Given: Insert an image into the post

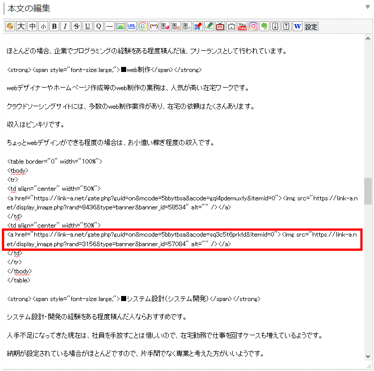Looking at the screenshot, I should [121, 26].
